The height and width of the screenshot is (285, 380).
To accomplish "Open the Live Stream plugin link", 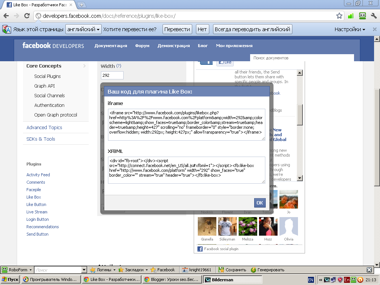I will pos(37,212).
